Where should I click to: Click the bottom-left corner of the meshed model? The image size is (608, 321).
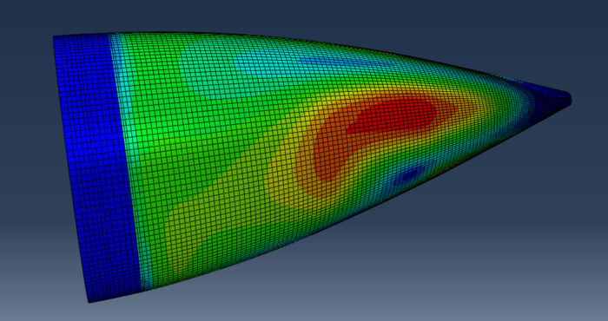click(x=89, y=302)
